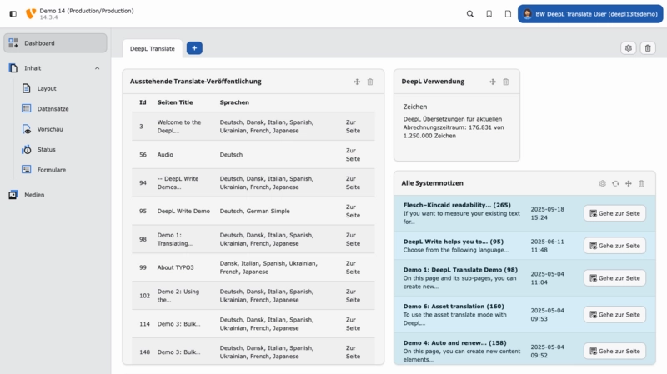
Task: Select the DeepL Translate dashboard tab
Action: tap(153, 48)
